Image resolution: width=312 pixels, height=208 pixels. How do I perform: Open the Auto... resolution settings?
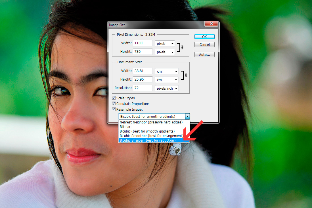[x=204, y=54]
